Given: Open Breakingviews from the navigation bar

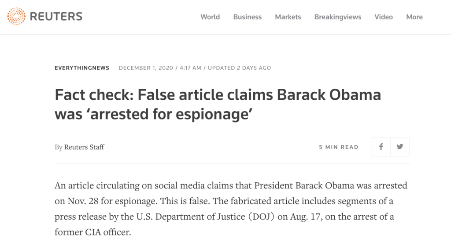Looking at the screenshot, I should (338, 17).
